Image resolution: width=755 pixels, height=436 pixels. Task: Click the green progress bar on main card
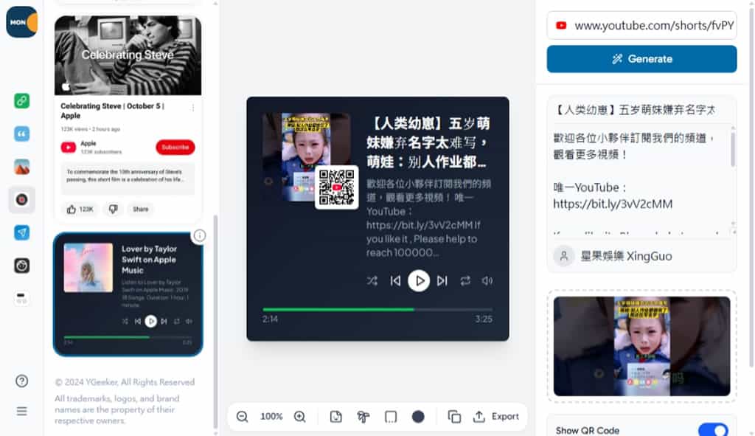coord(377,309)
